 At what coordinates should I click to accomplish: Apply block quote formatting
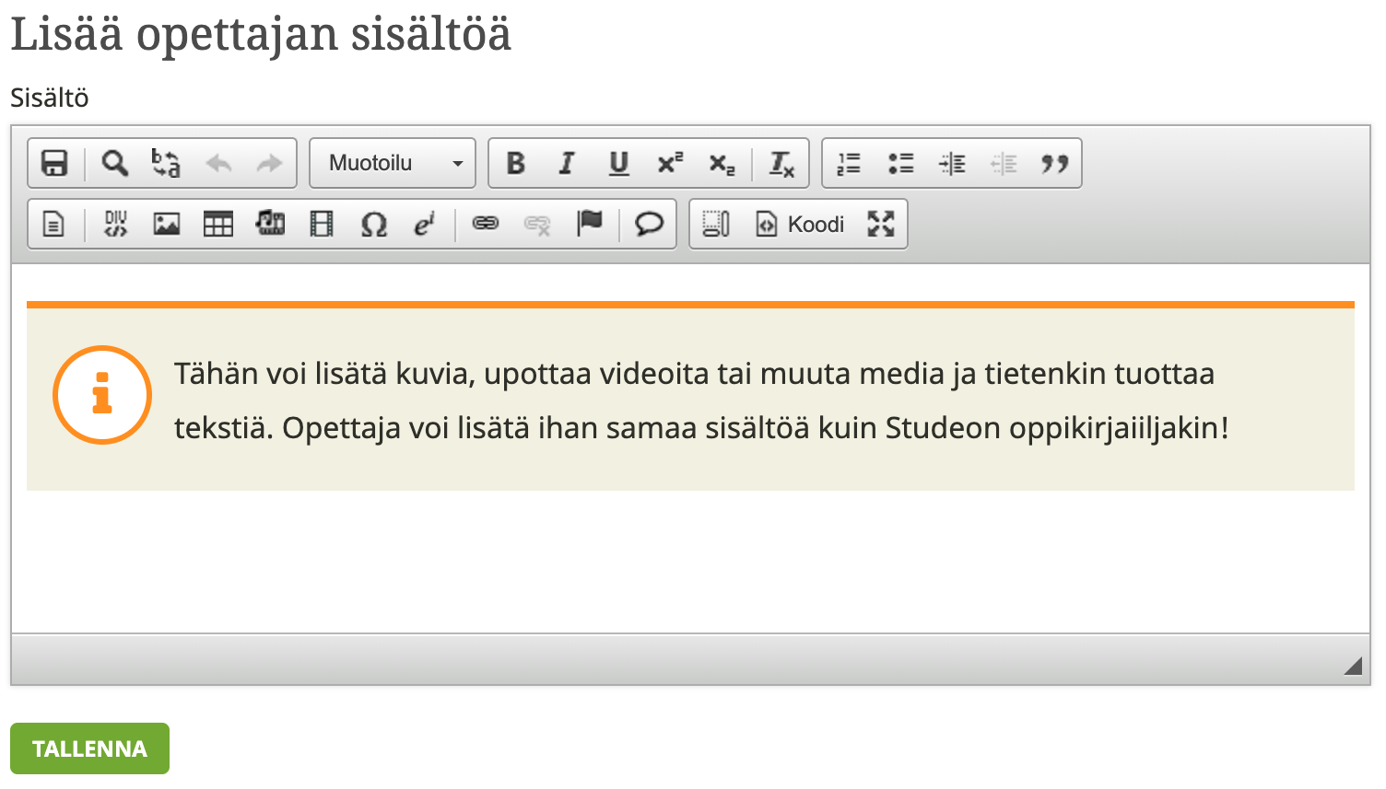tap(1054, 163)
